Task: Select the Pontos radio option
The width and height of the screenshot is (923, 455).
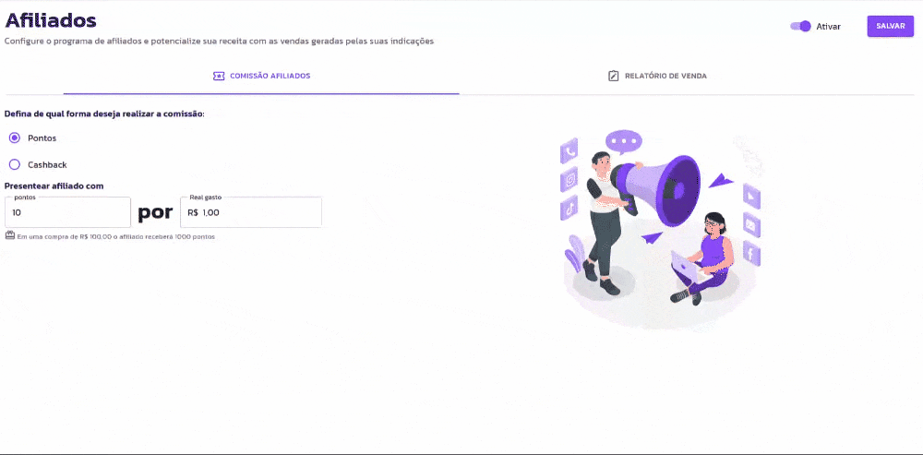Action: click(x=15, y=138)
